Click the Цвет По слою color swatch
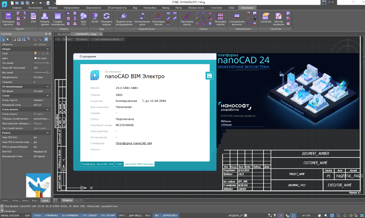 (x=35, y=58)
